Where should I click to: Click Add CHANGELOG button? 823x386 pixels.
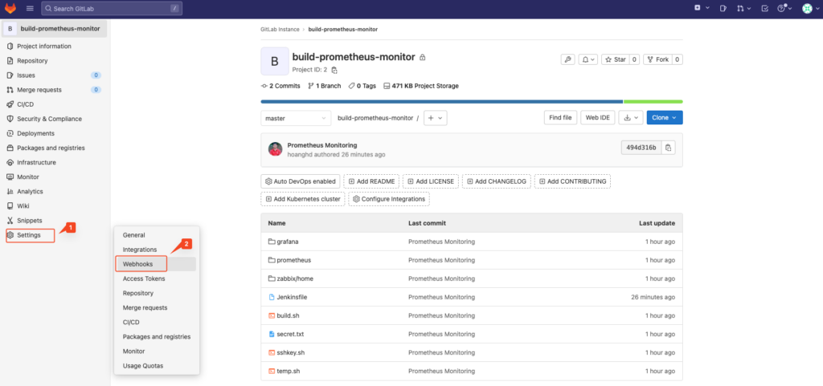(497, 181)
